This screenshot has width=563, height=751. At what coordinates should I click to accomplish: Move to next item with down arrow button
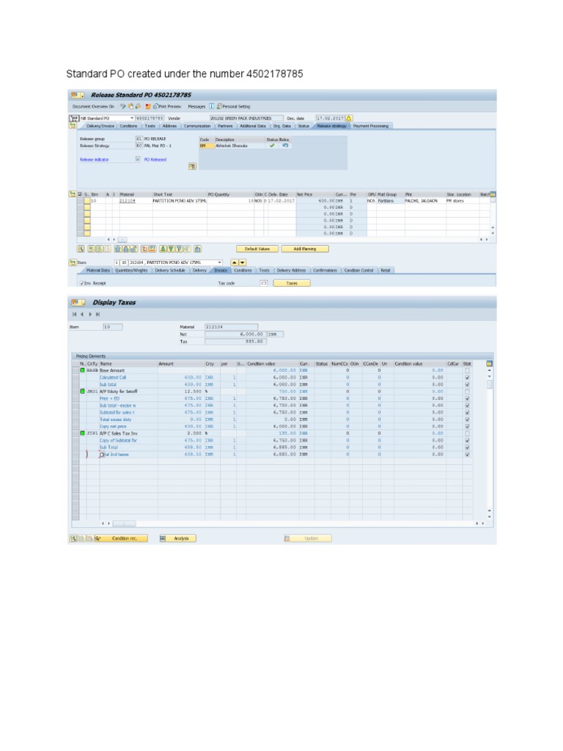click(242, 263)
